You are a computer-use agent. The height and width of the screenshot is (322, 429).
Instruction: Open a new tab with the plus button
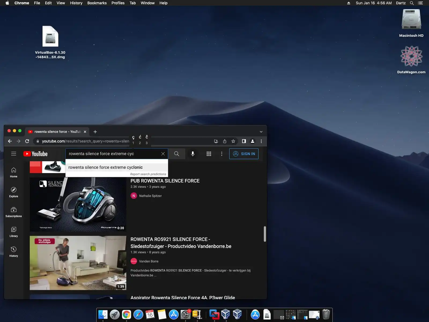click(x=95, y=132)
